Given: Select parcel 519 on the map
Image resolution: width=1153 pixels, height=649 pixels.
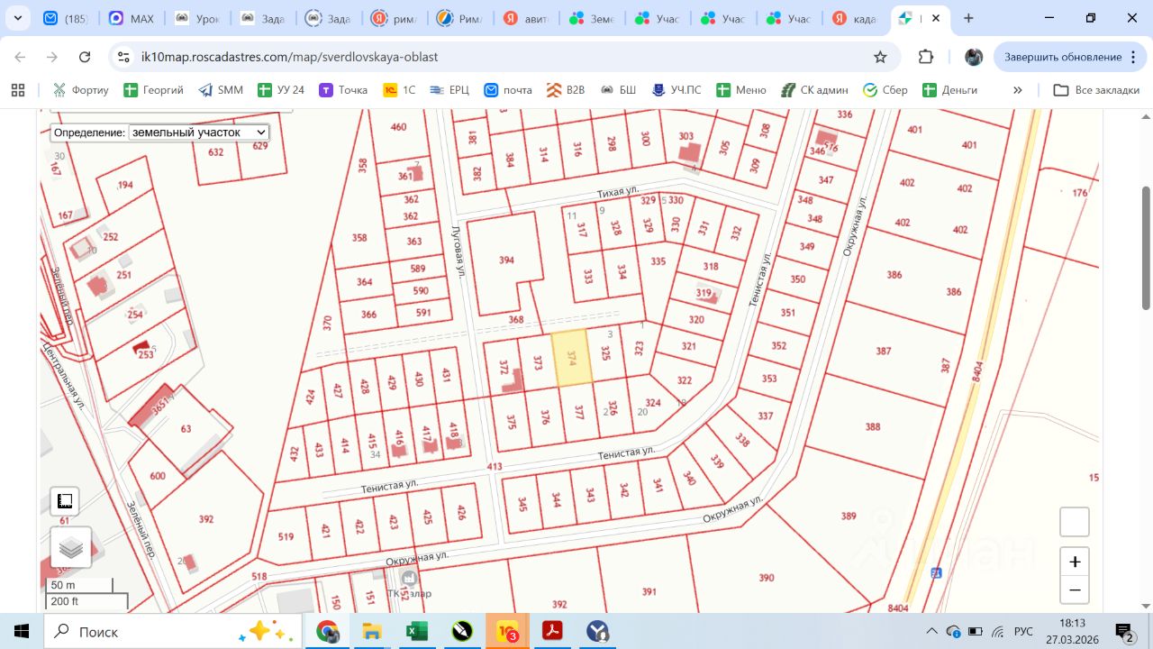Looking at the screenshot, I should coord(286,536).
